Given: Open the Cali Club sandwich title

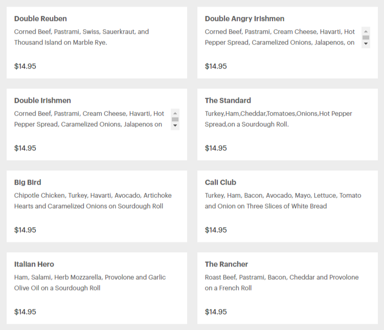Looking at the screenshot, I should point(220,182).
